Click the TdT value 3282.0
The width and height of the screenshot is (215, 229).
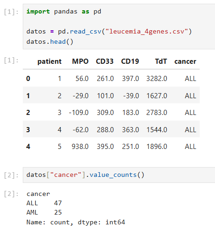coord(157,79)
